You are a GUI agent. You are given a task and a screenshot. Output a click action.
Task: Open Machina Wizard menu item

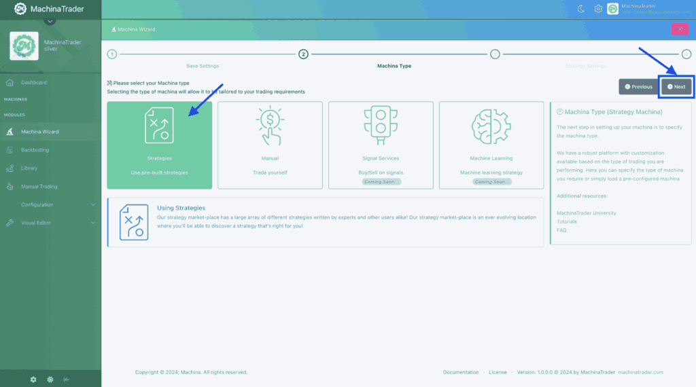(40, 132)
